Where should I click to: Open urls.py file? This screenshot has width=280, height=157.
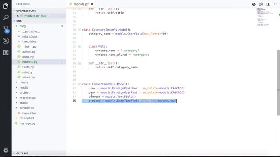coord(27,72)
